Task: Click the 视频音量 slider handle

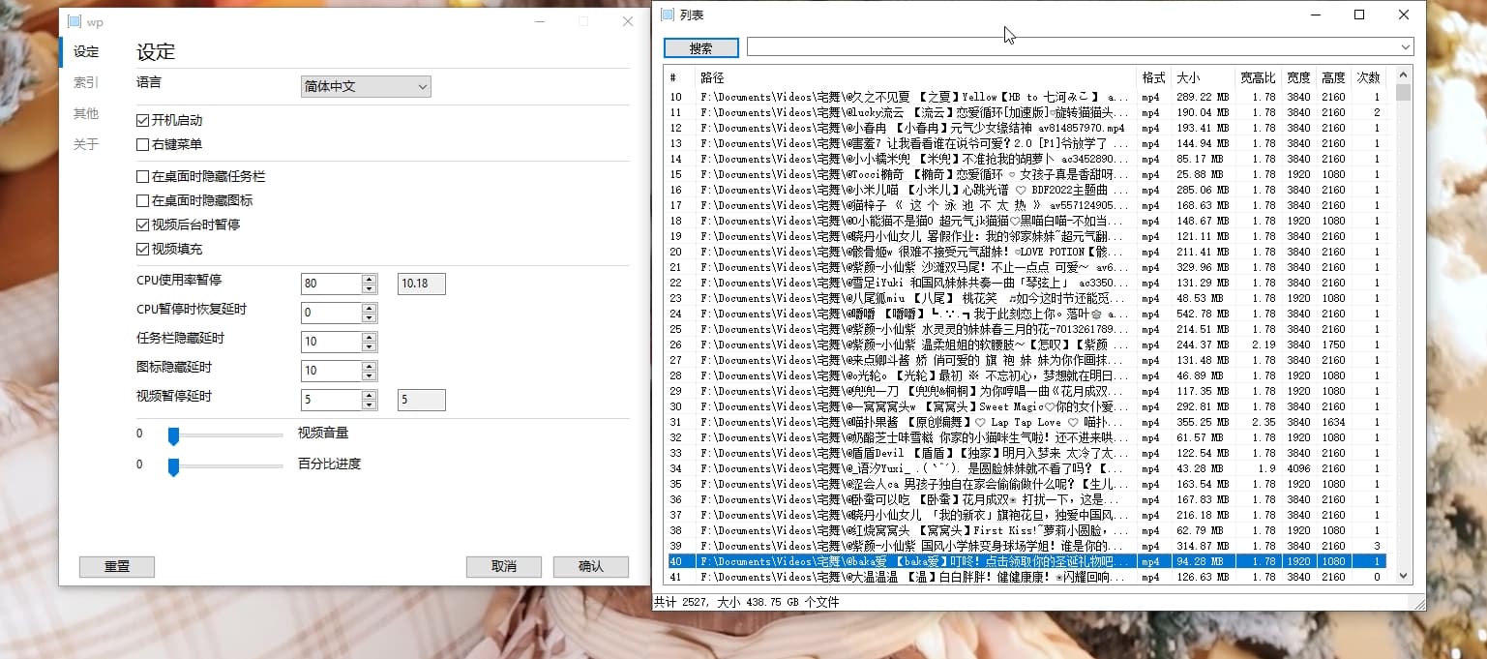Action: 173,436
